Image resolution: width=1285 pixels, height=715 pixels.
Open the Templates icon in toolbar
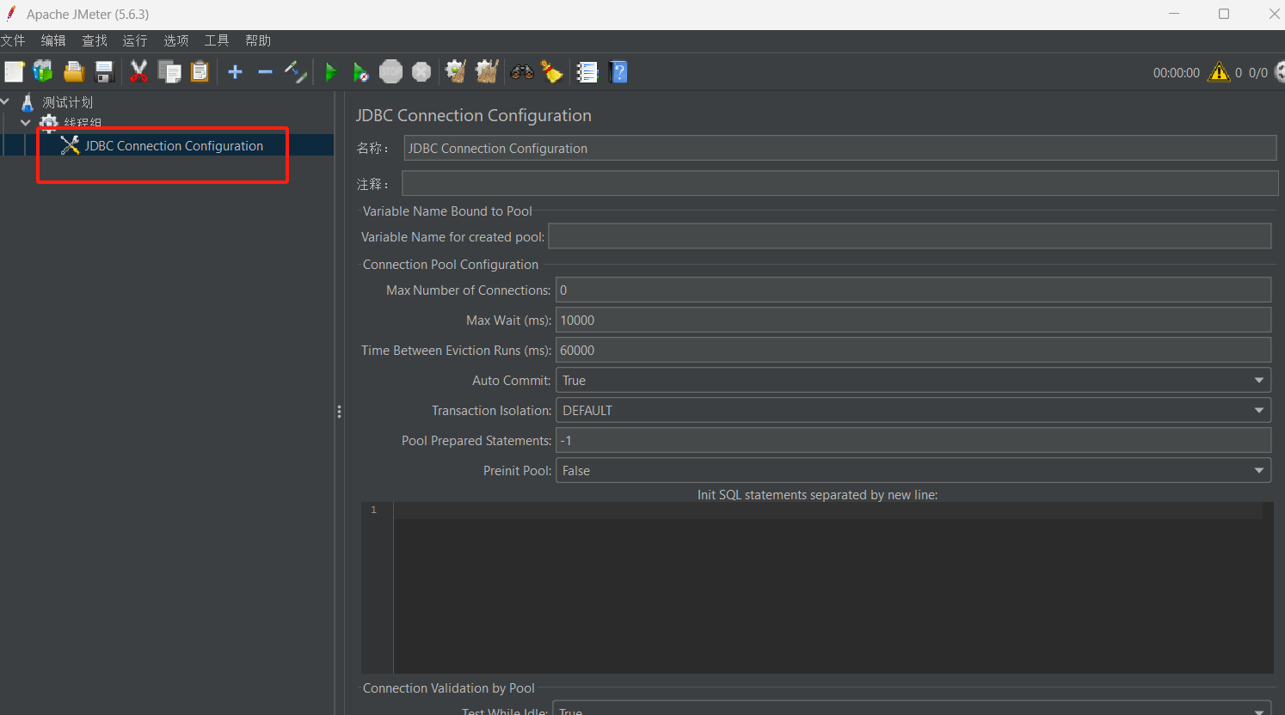[43, 72]
